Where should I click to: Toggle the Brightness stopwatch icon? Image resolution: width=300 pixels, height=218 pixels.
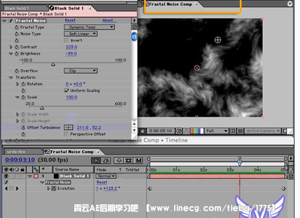click(17, 54)
